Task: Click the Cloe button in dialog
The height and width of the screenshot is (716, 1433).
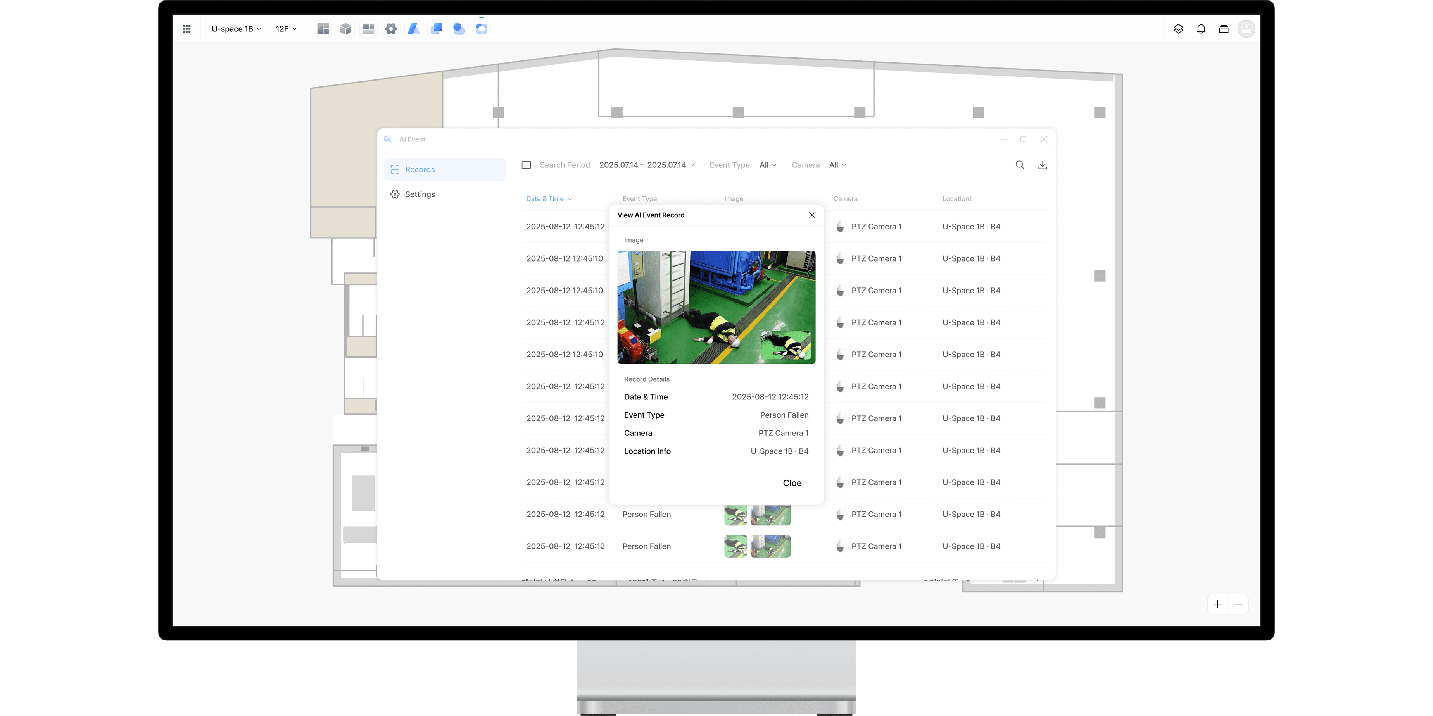Action: [x=792, y=483]
